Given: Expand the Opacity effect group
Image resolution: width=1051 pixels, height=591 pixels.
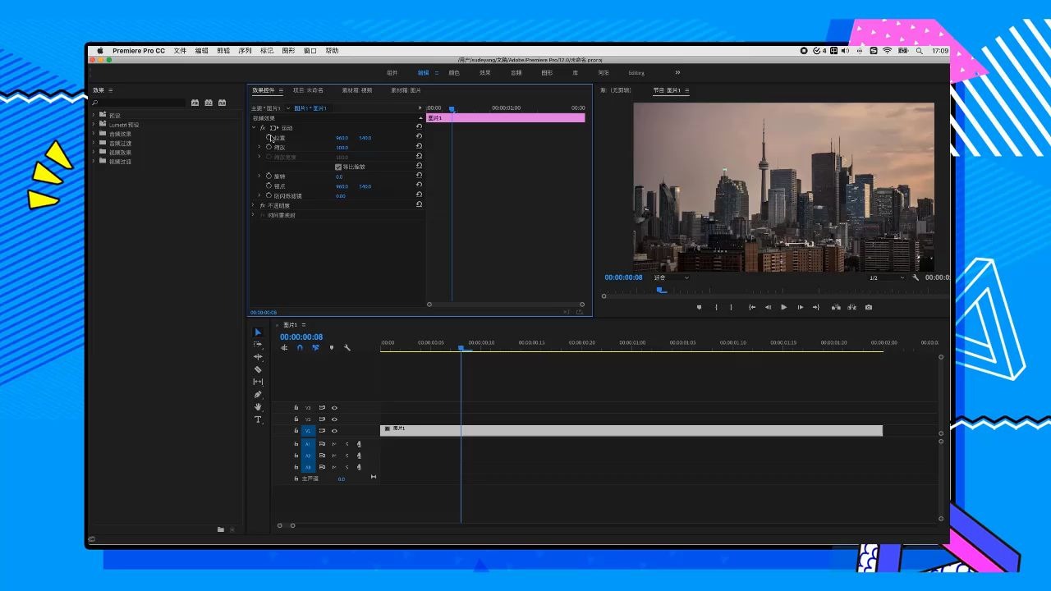Looking at the screenshot, I should pos(253,205).
